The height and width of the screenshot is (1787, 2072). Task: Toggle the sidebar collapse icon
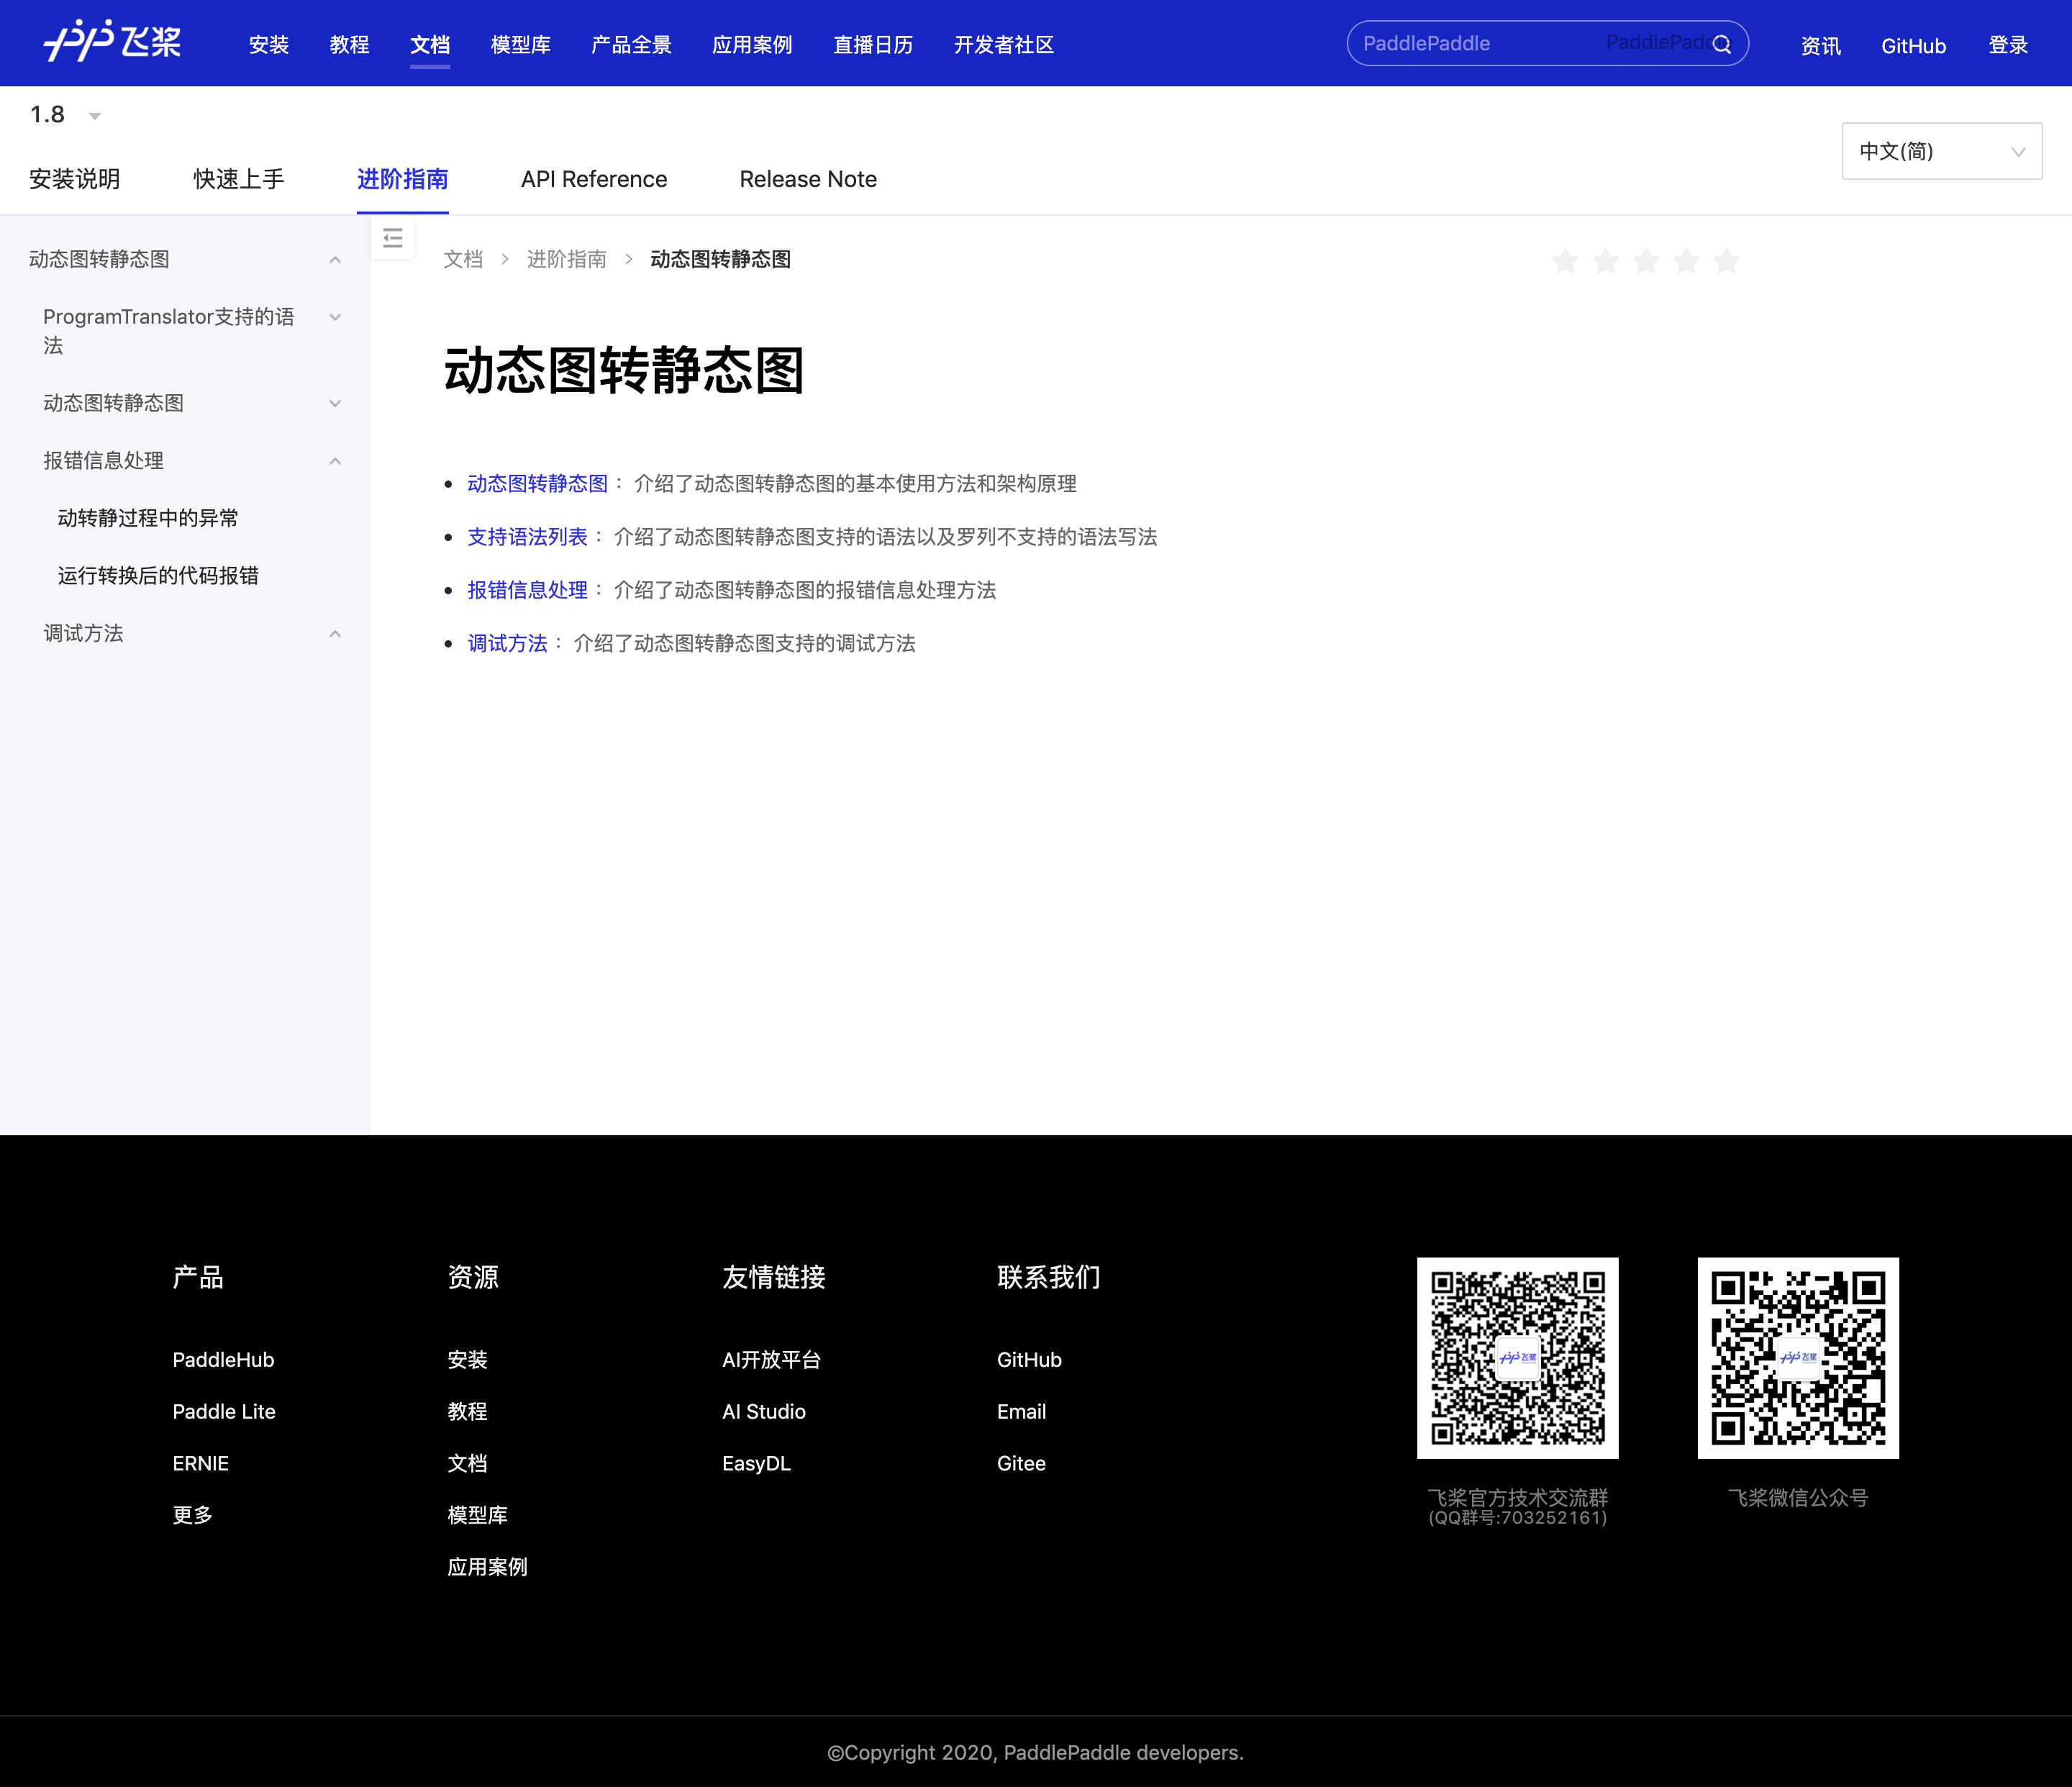coord(392,238)
